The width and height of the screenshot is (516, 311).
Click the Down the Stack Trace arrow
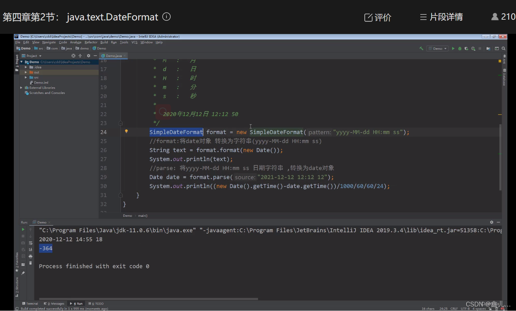(x=30, y=236)
